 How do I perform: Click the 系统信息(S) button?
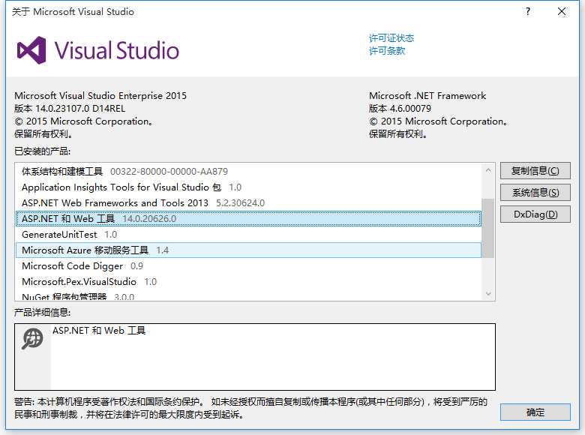pos(535,193)
